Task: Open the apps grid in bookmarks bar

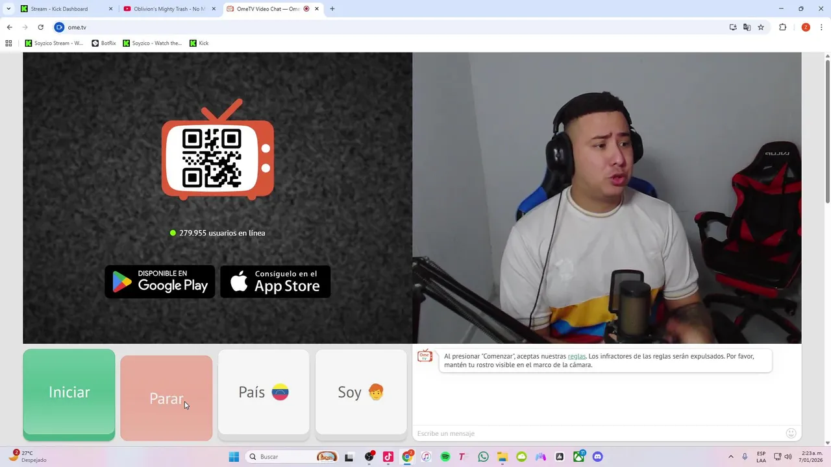Action: click(8, 43)
